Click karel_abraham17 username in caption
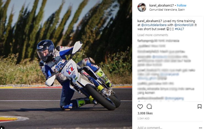The height and width of the screenshot is (129, 204). (x=149, y=21)
